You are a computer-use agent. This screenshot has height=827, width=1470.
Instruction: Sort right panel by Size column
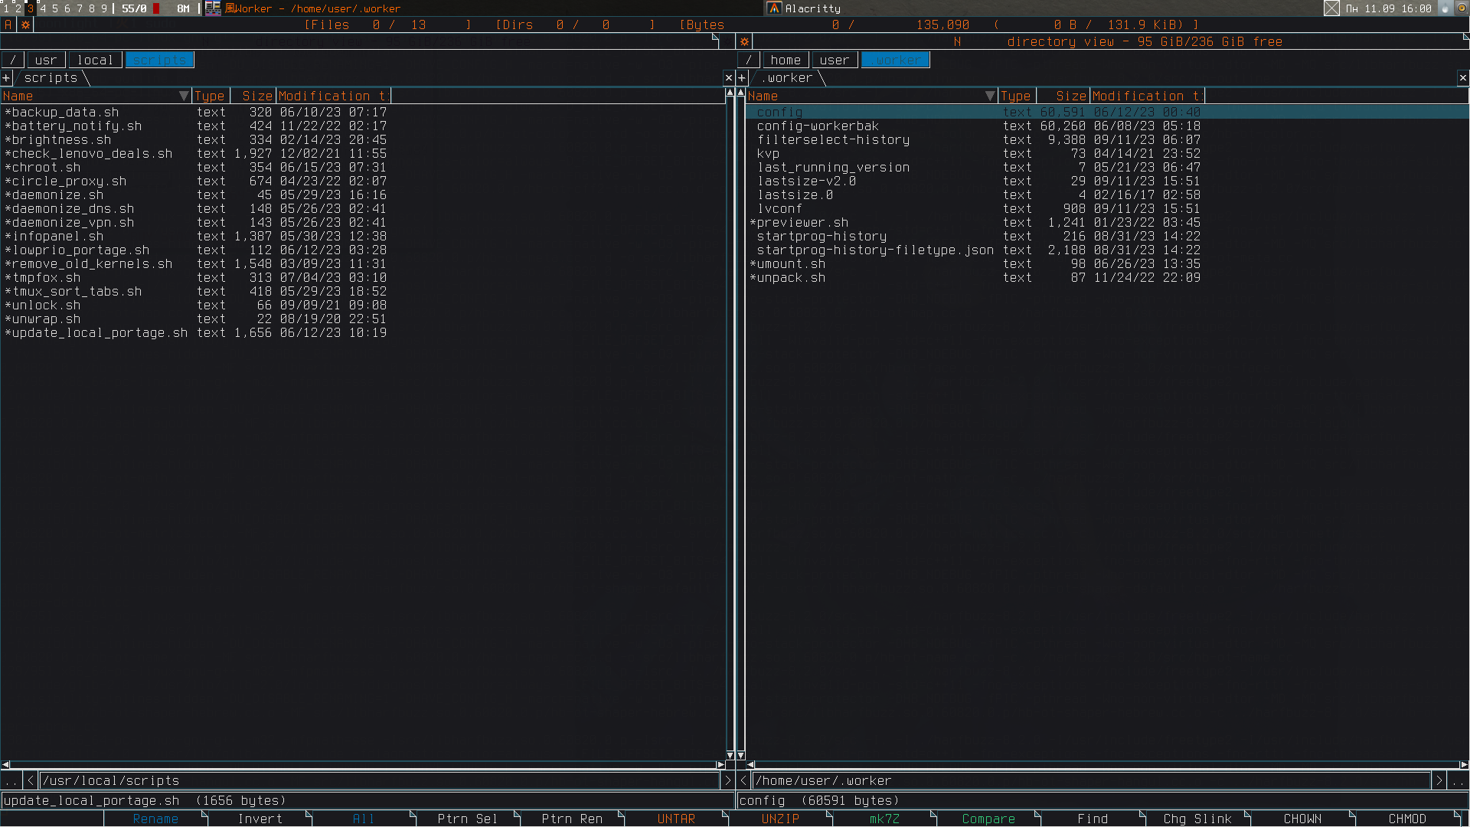tap(1063, 96)
